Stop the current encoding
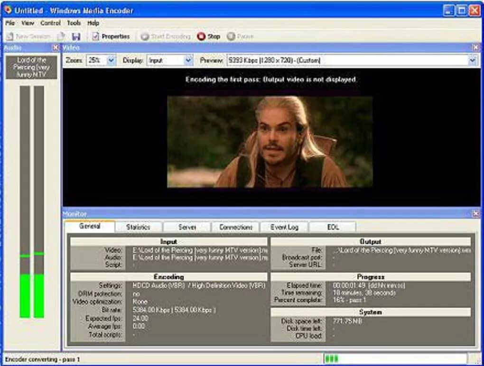Viewport: 484px width, 366px height. 209,36
